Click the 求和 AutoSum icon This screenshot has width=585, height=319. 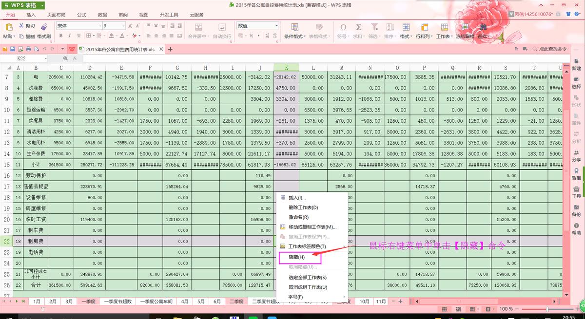358,27
